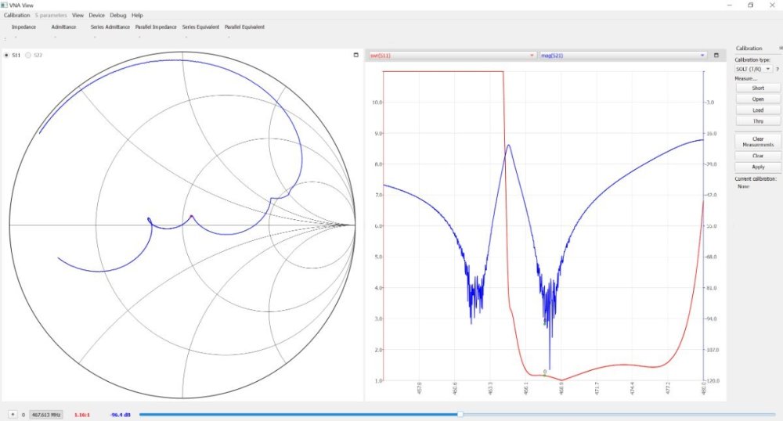Open the View menu
The height and width of the screenshot is (421, 783).
point(77,15)
